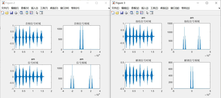Open 插入(I) menu in Figure 2
The image size is (221, 98).
point(35,8)
